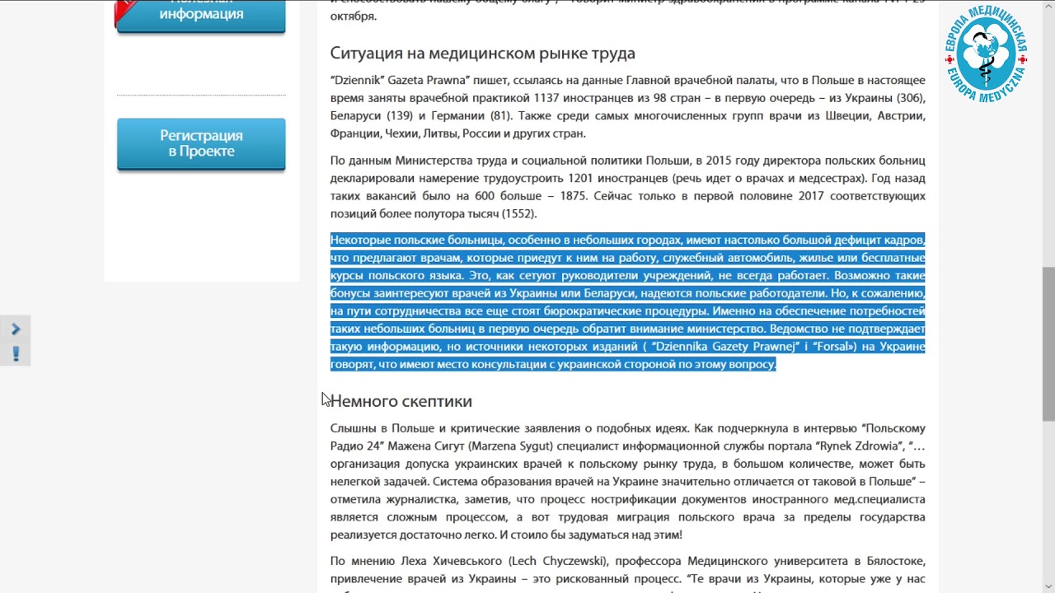This screenshot has height=593, width=1055.
Task: Click text "Польскому Радио 24"
Action: click(x=627, y=437)
